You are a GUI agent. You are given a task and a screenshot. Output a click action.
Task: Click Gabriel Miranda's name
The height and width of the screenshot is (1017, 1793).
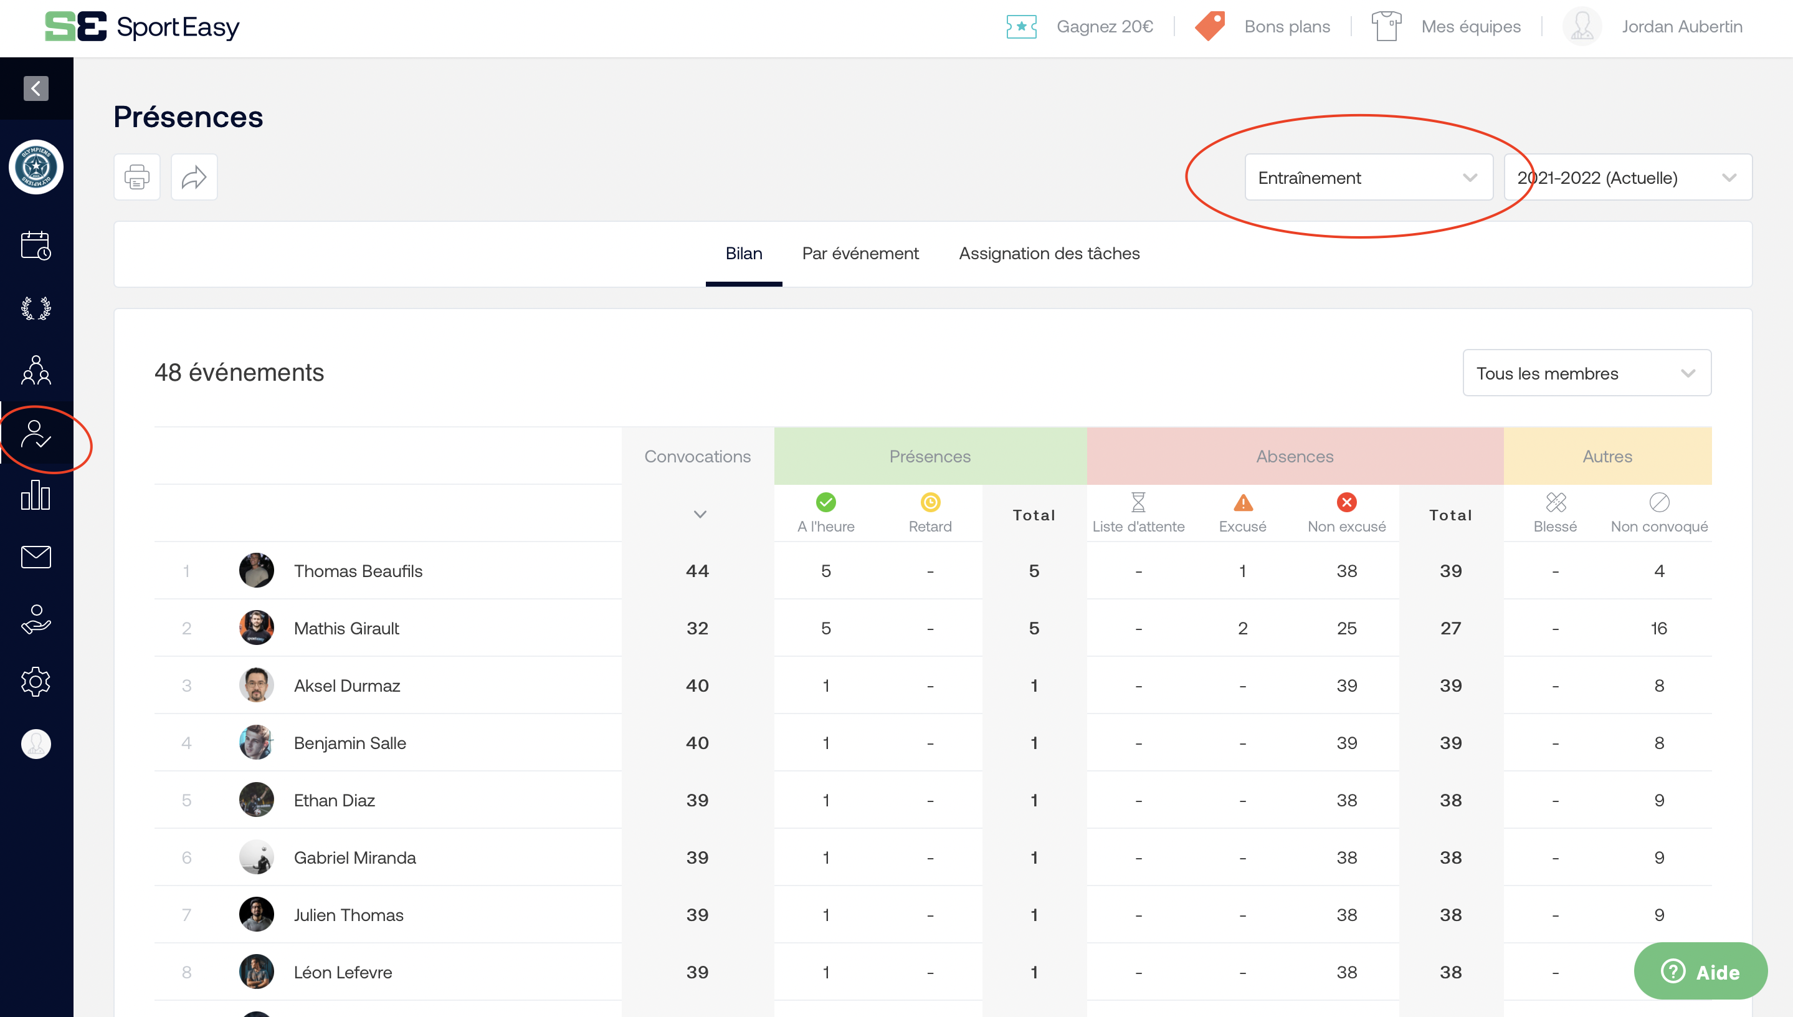click(x=354, y=857)
